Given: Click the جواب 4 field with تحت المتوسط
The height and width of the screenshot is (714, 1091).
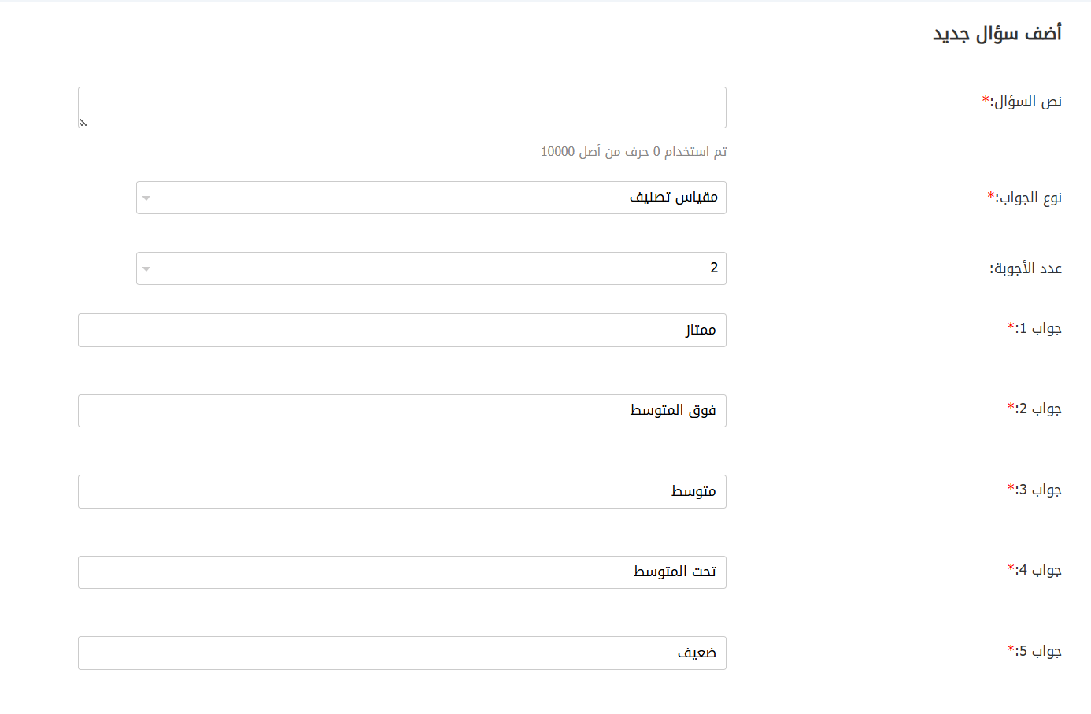Looking at the screenshot, I should tap(401, 572).
